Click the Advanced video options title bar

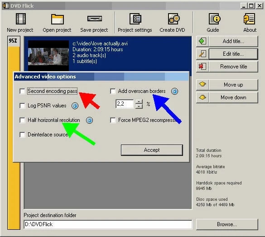101,77
